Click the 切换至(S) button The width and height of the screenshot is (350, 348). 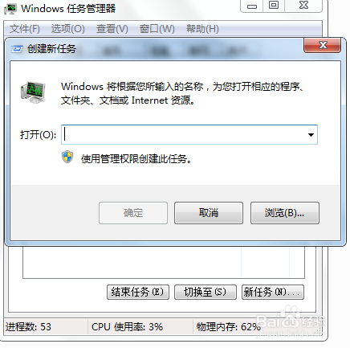(x=206, y=292)
